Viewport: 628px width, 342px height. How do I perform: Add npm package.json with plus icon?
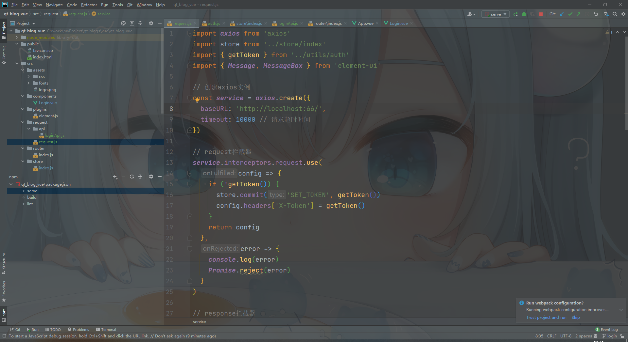115,177
